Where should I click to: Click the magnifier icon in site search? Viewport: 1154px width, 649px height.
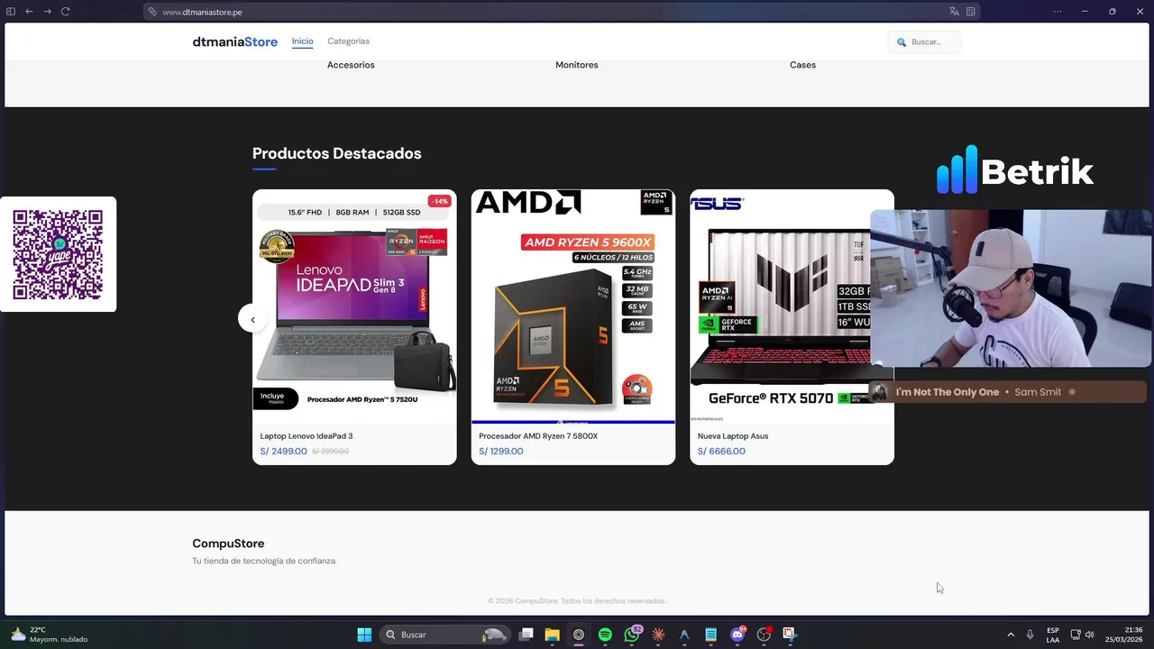pyautogui.click(x=901, y=42)
